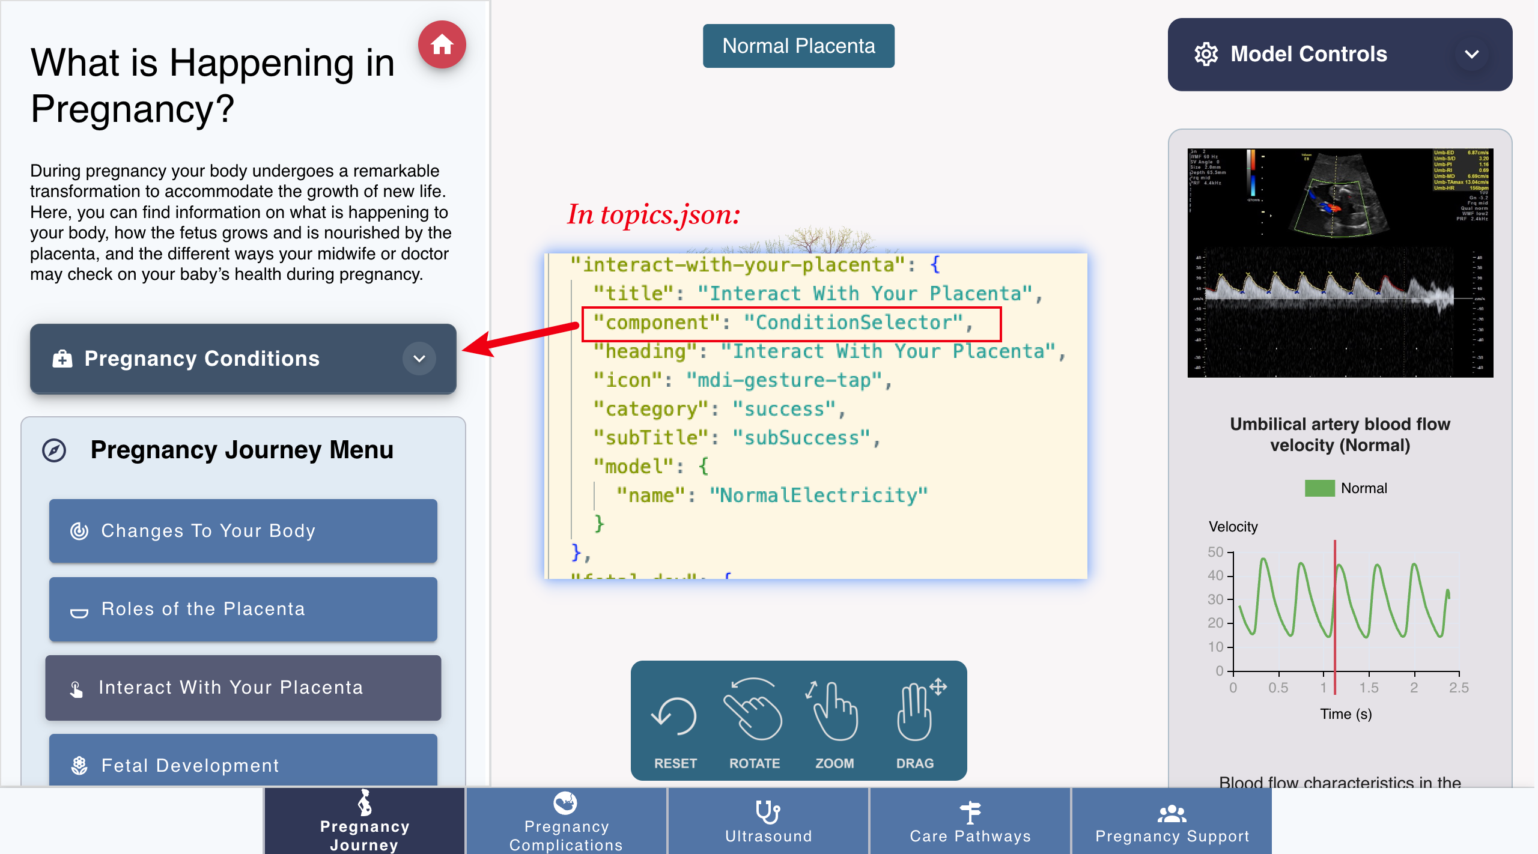Click the fetus icon above Pregnancy Complications
This screenshot has height=854, width=1538.
click(x=565, y=803)
